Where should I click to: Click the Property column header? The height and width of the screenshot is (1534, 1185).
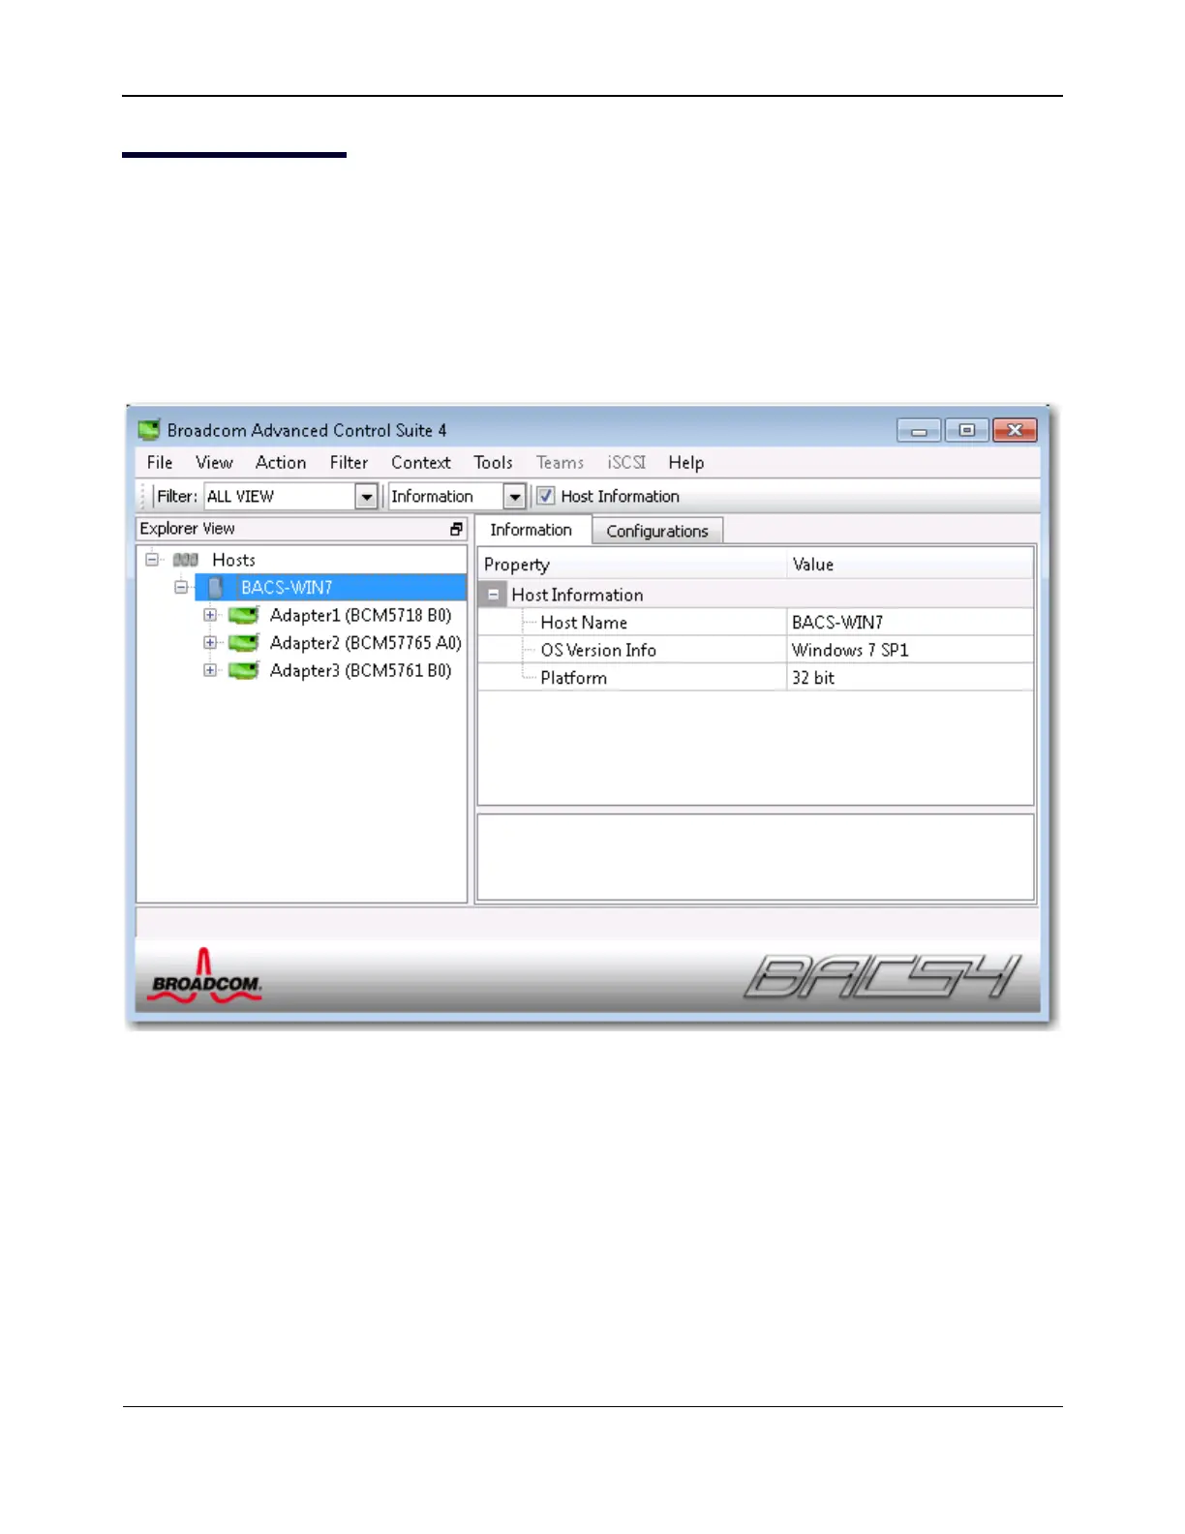pyautogui.click(x=632, y=565)
